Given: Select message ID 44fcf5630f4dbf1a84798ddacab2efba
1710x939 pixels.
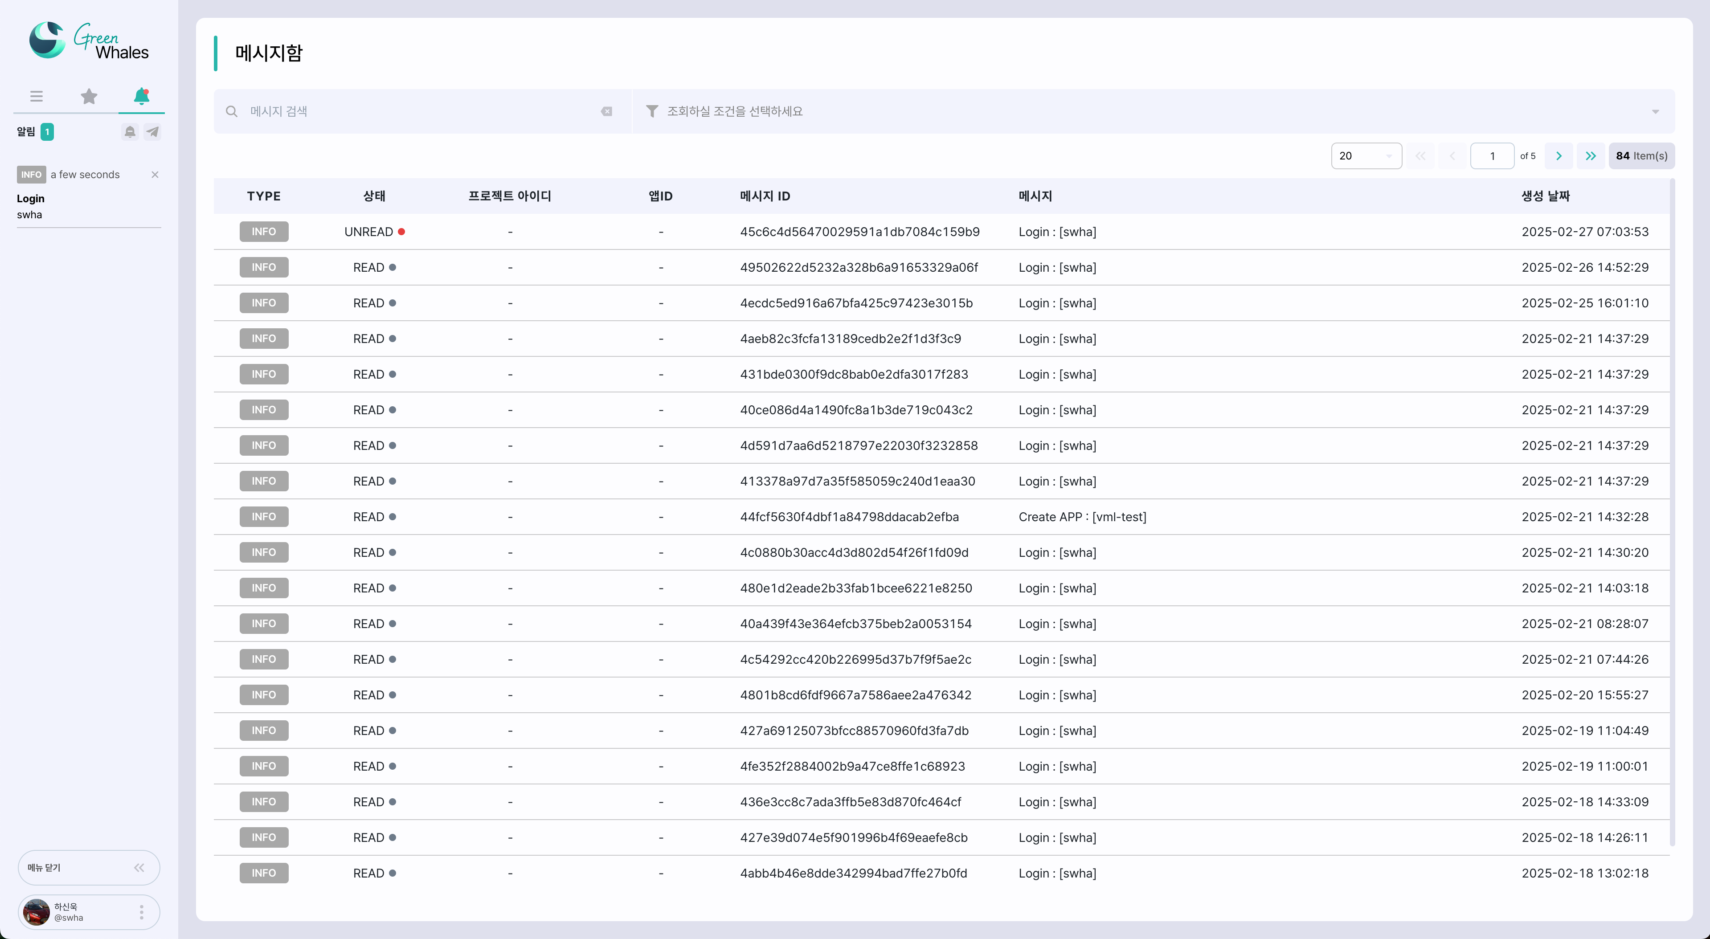Looking at the screenshot, I should pyautogui.click(x=849, y=517).
